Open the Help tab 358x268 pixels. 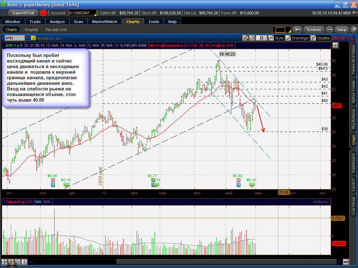coord(172,22)
